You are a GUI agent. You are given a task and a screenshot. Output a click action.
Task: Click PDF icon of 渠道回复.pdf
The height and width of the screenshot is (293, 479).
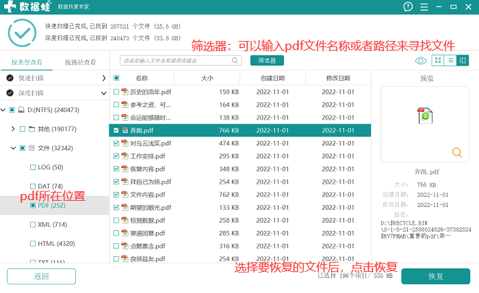point(125,233)
